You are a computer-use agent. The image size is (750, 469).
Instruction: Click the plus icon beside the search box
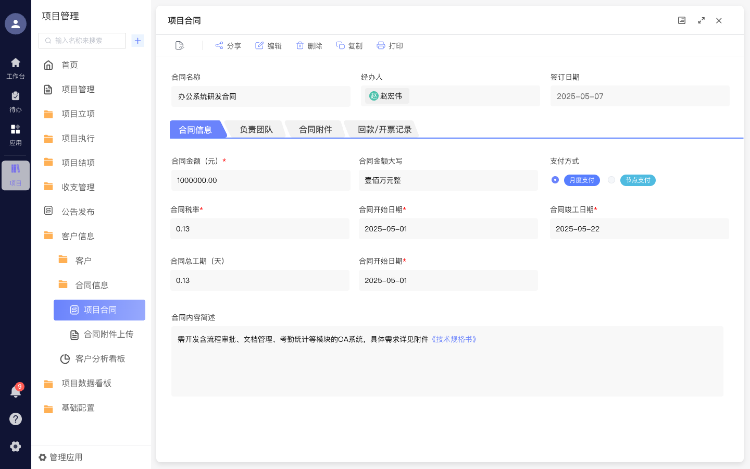tap(137, 40)
